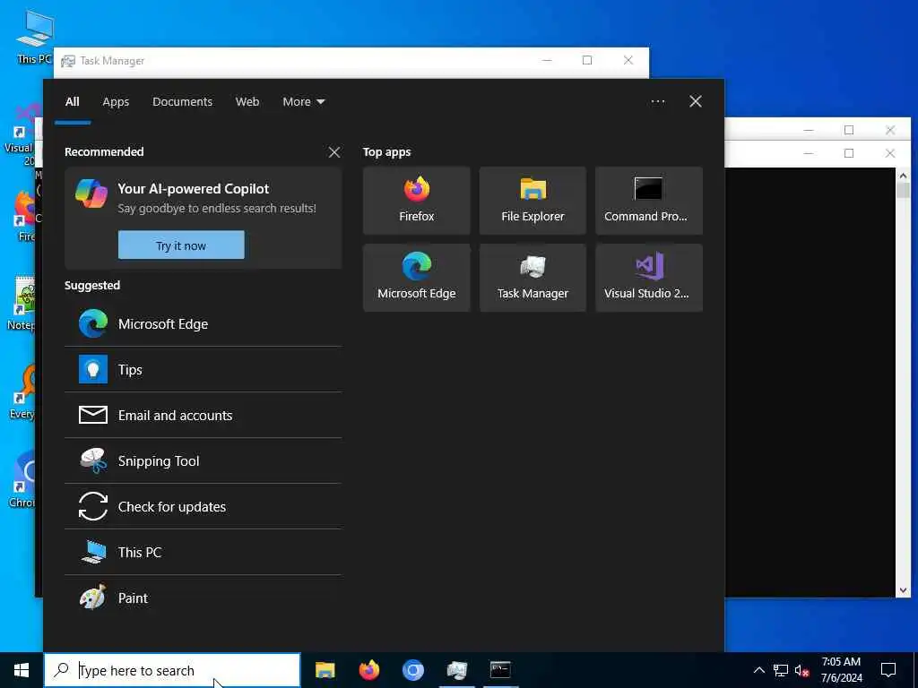The image size is (918, 688).
Task: Close the search panel
Action: click(695, 102)
